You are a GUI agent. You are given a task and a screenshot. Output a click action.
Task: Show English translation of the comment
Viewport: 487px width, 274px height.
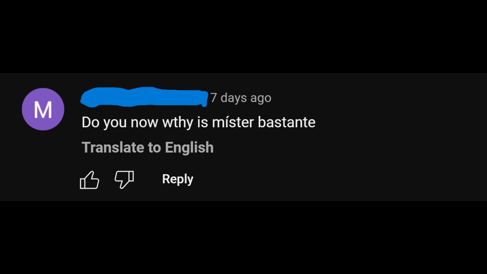pyautogui.click(x=148, y=147)
